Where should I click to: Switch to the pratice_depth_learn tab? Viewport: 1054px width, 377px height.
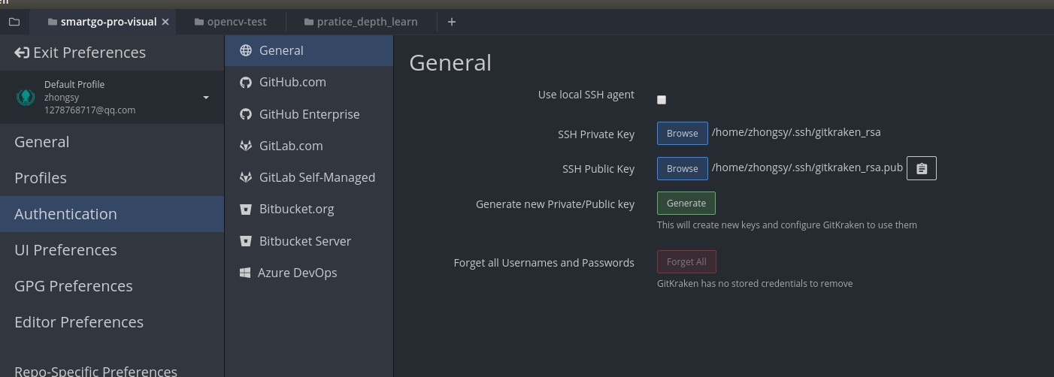tap(361, 22)
